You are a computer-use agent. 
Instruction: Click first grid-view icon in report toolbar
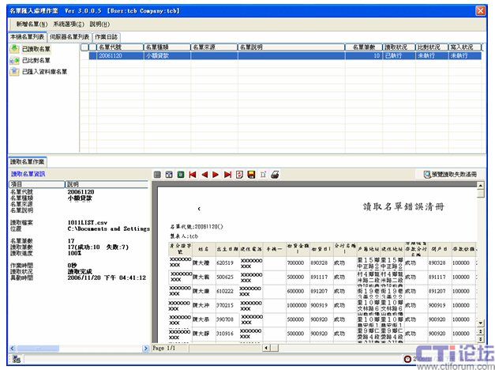tap(157, 174)
